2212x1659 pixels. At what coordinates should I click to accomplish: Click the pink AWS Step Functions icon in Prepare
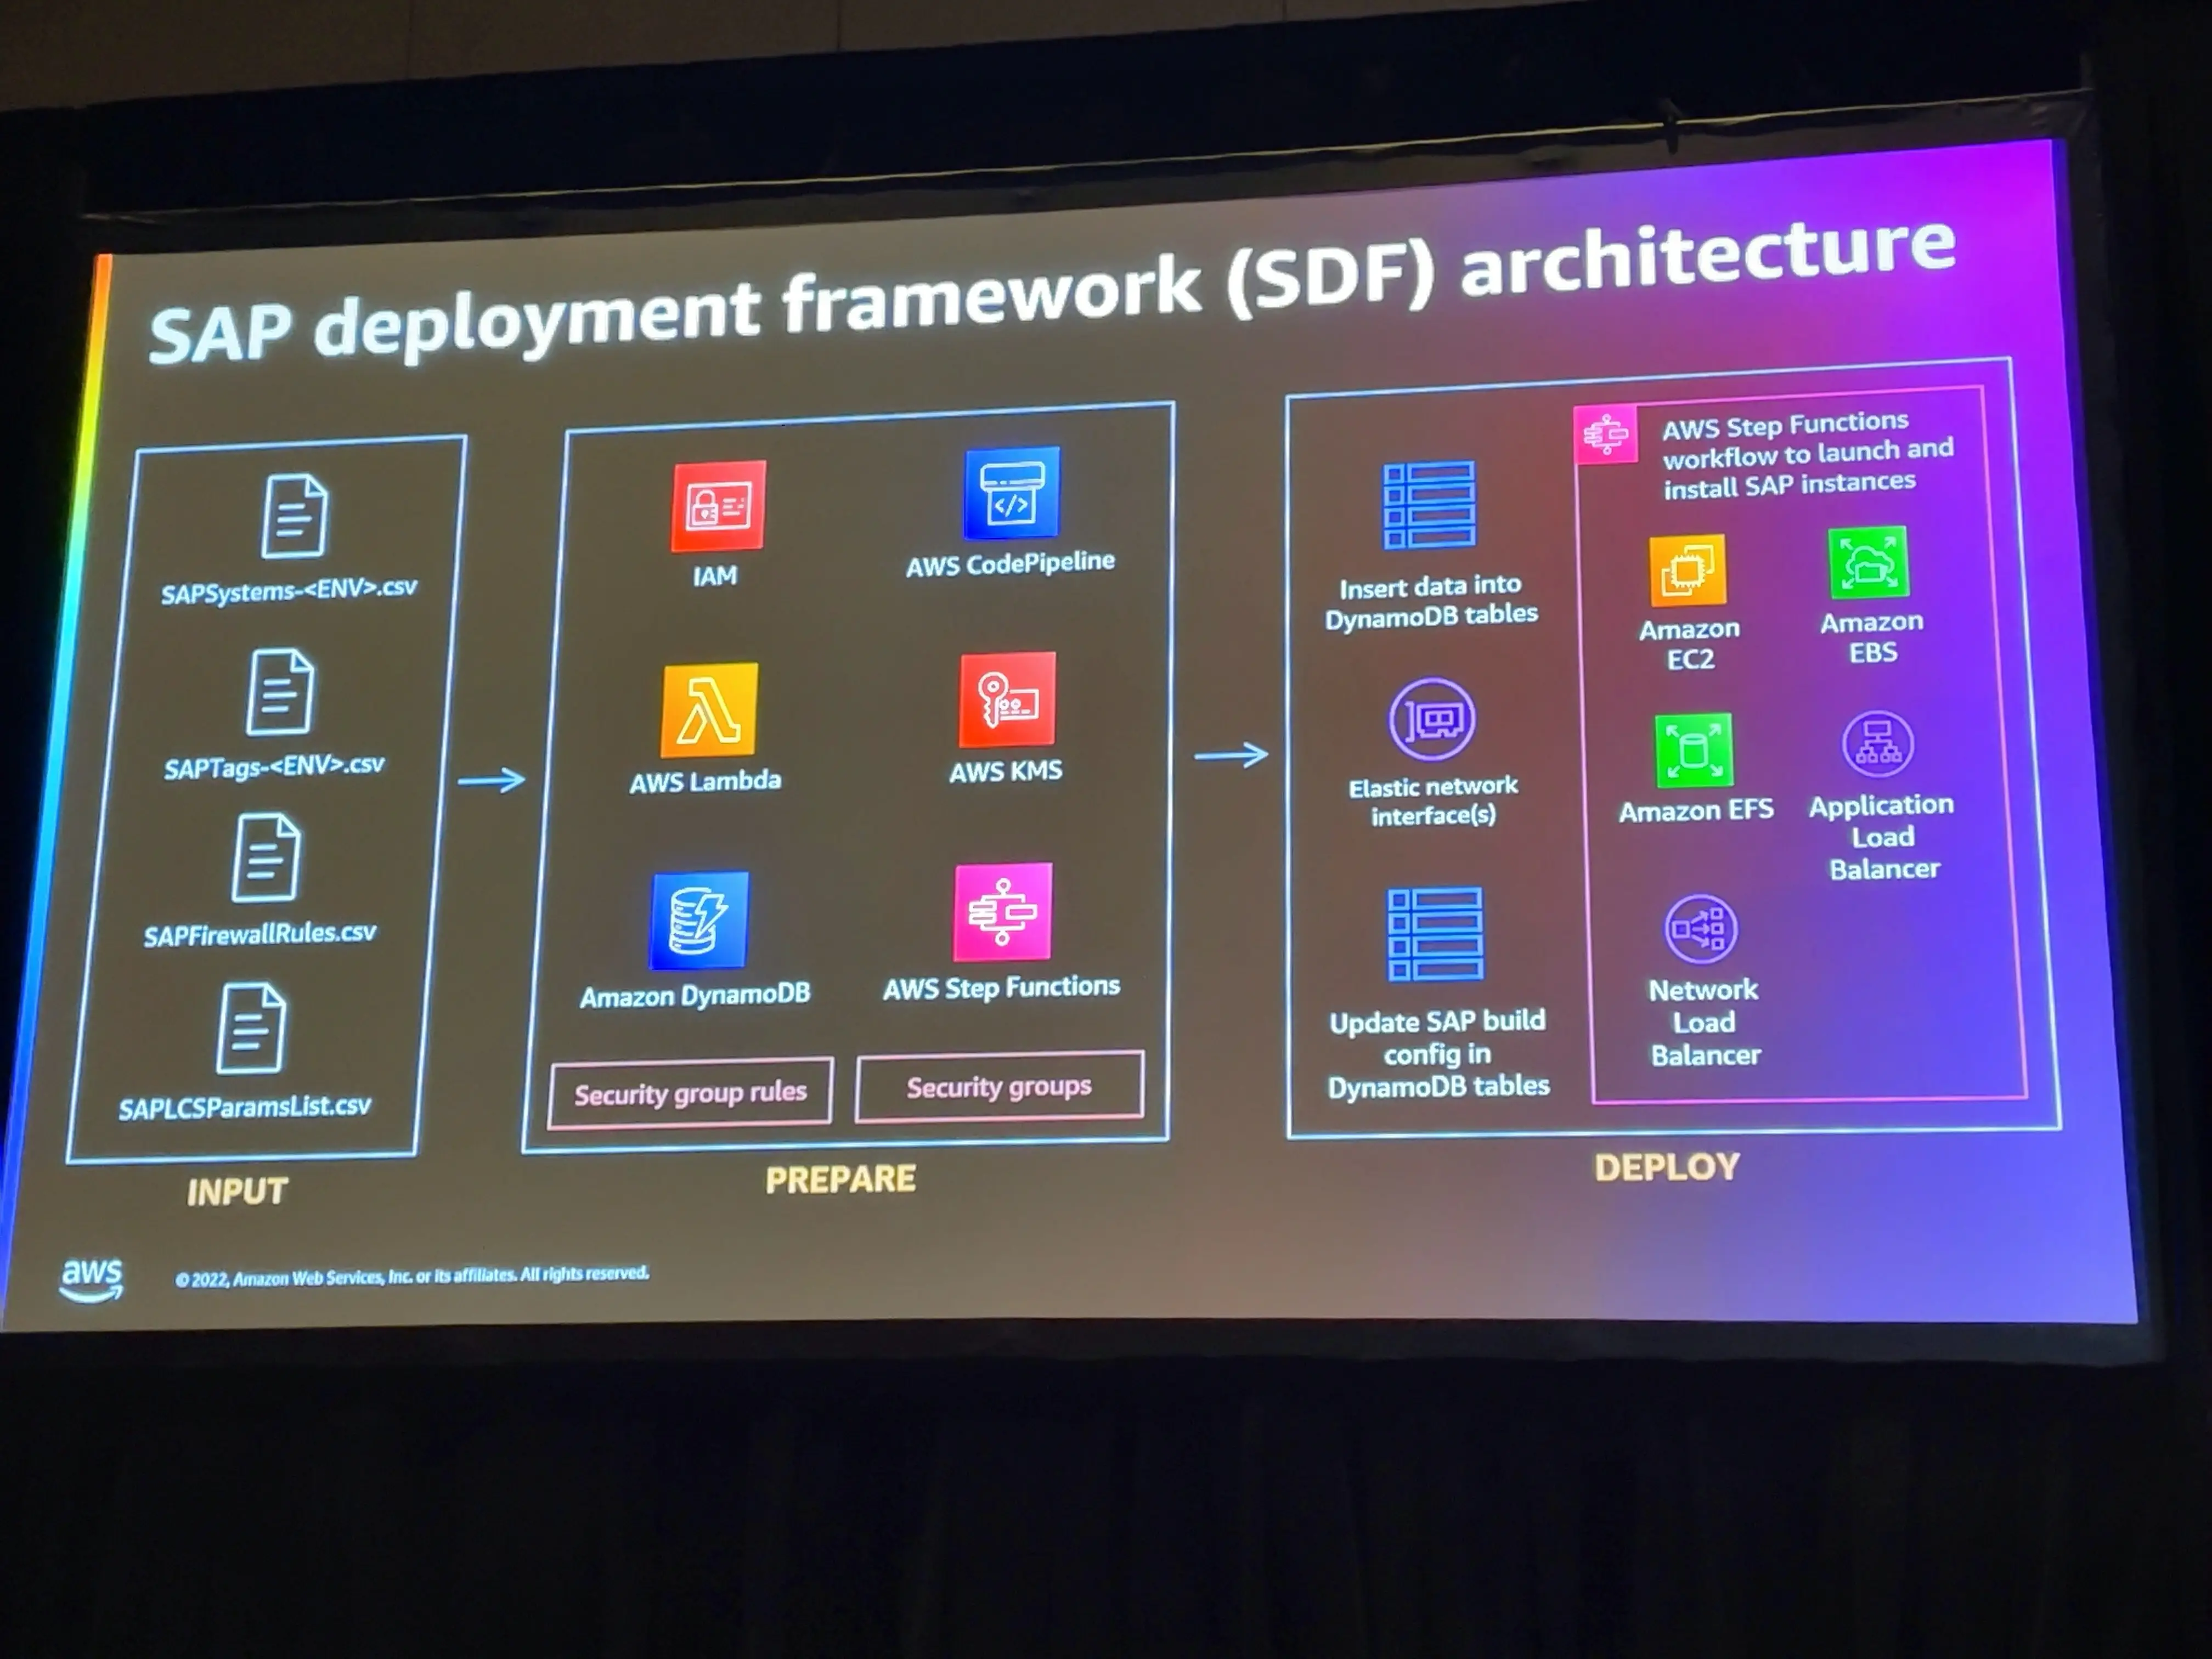coord(1003,911)
